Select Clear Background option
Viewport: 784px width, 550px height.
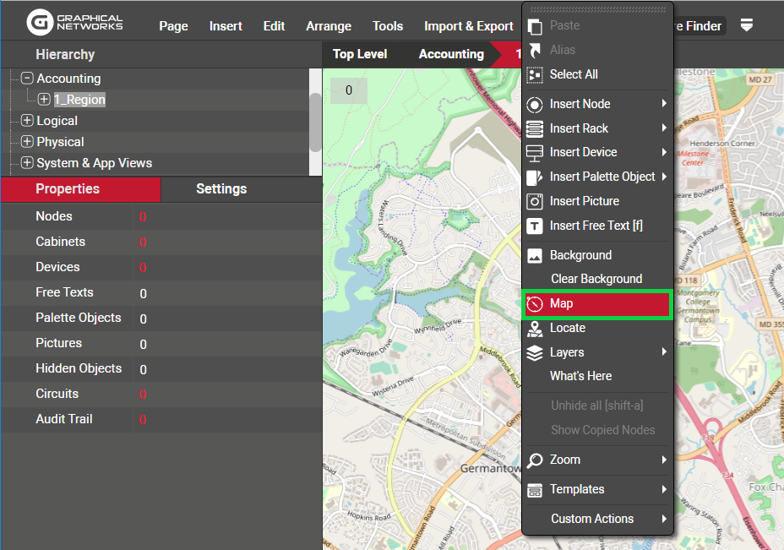pos(596,279)
